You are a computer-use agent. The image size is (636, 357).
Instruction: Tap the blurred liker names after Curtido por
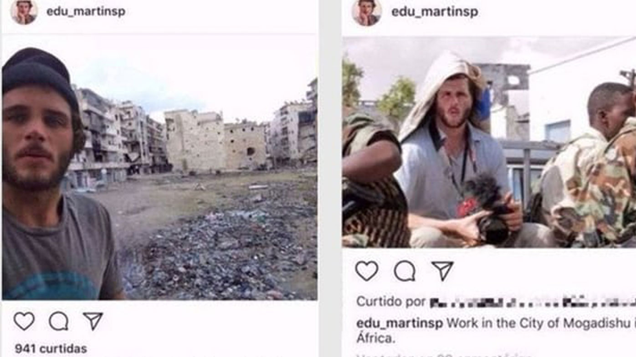tap(533, 302)
